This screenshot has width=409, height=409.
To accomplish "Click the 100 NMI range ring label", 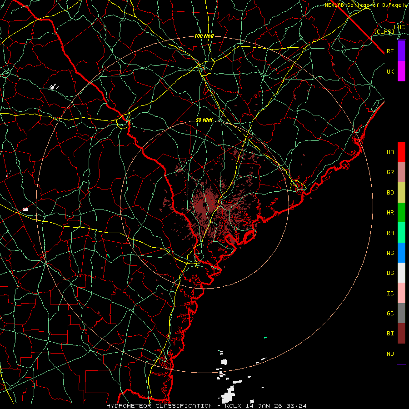I will tap(204, 36).
